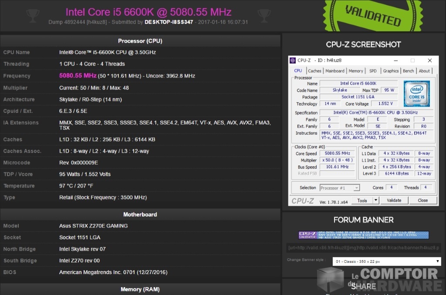The width and height of the screenshot is (446, 295).
Task: Click the Validate button
Action: point(394,200)
